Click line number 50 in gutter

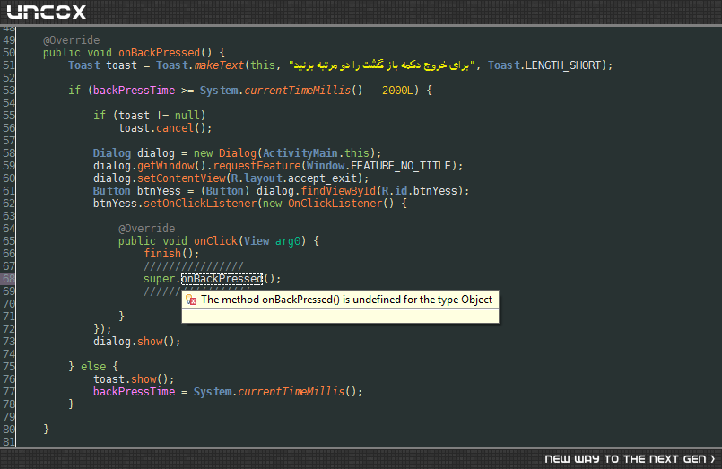(x=9, y=53)
